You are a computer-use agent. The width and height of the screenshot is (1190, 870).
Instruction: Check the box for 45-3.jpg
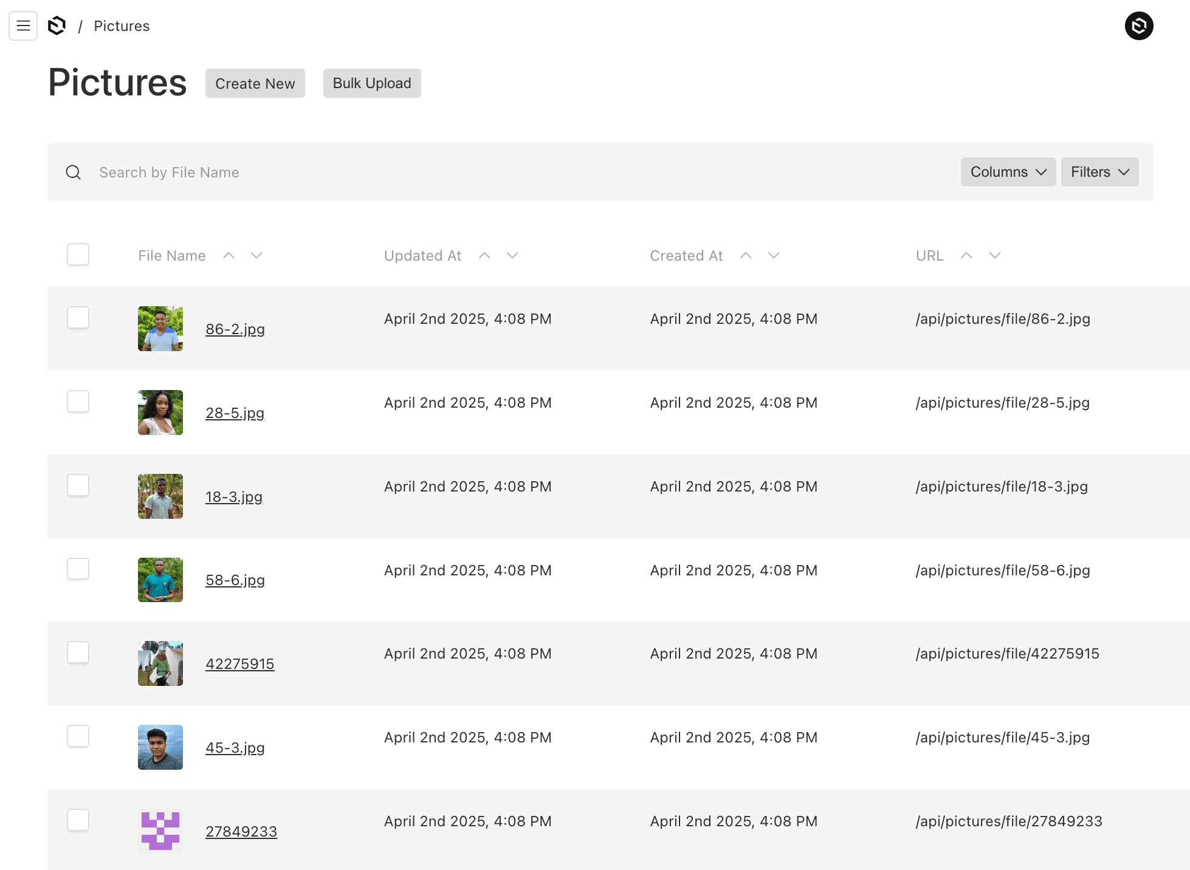pos(78,736)
